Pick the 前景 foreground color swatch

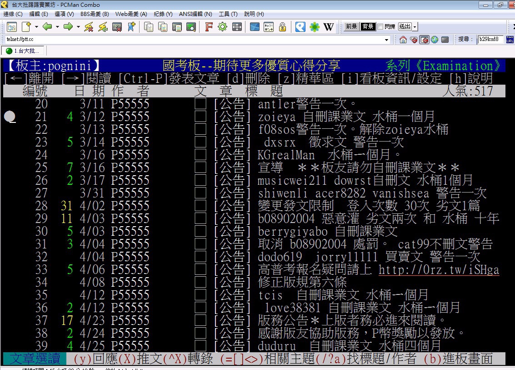pos(351,27)
